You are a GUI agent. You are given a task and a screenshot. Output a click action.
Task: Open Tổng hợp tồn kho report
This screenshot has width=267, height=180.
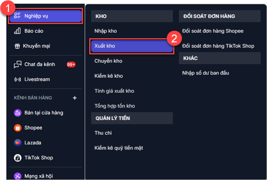[115, 106]
